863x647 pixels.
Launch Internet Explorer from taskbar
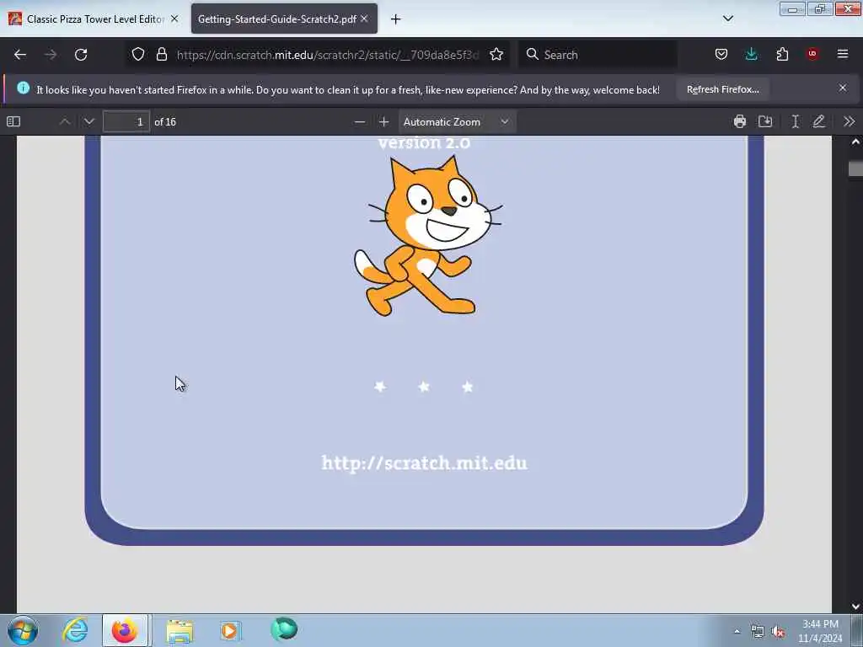click(75, 630)
